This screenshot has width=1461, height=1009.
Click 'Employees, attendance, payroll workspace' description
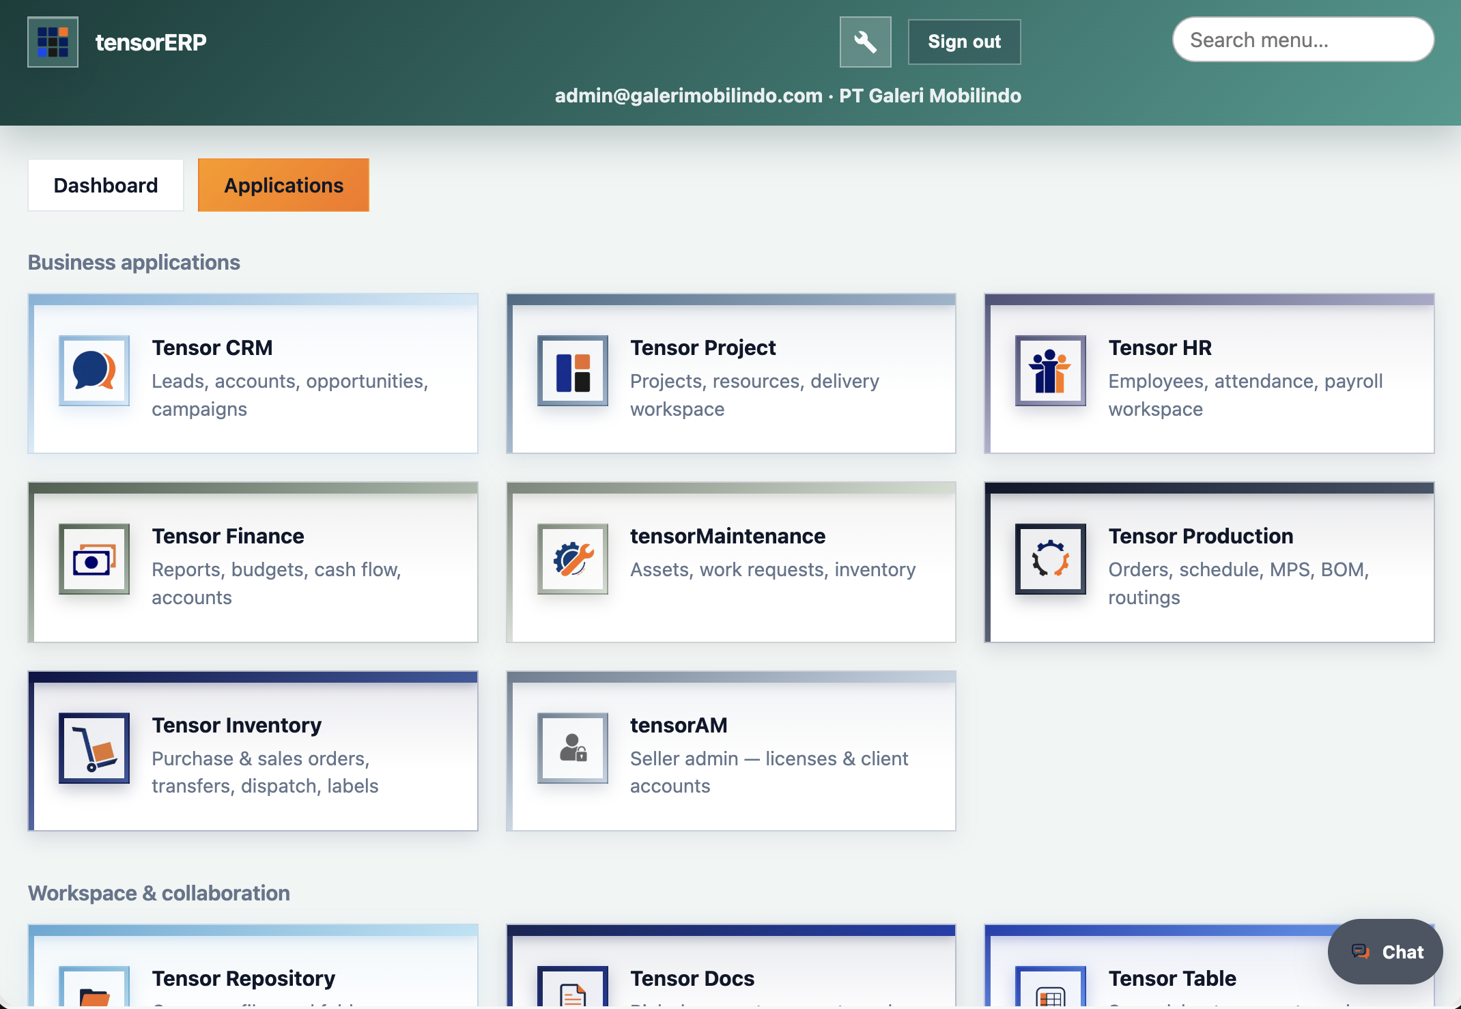click(1245, 395)
